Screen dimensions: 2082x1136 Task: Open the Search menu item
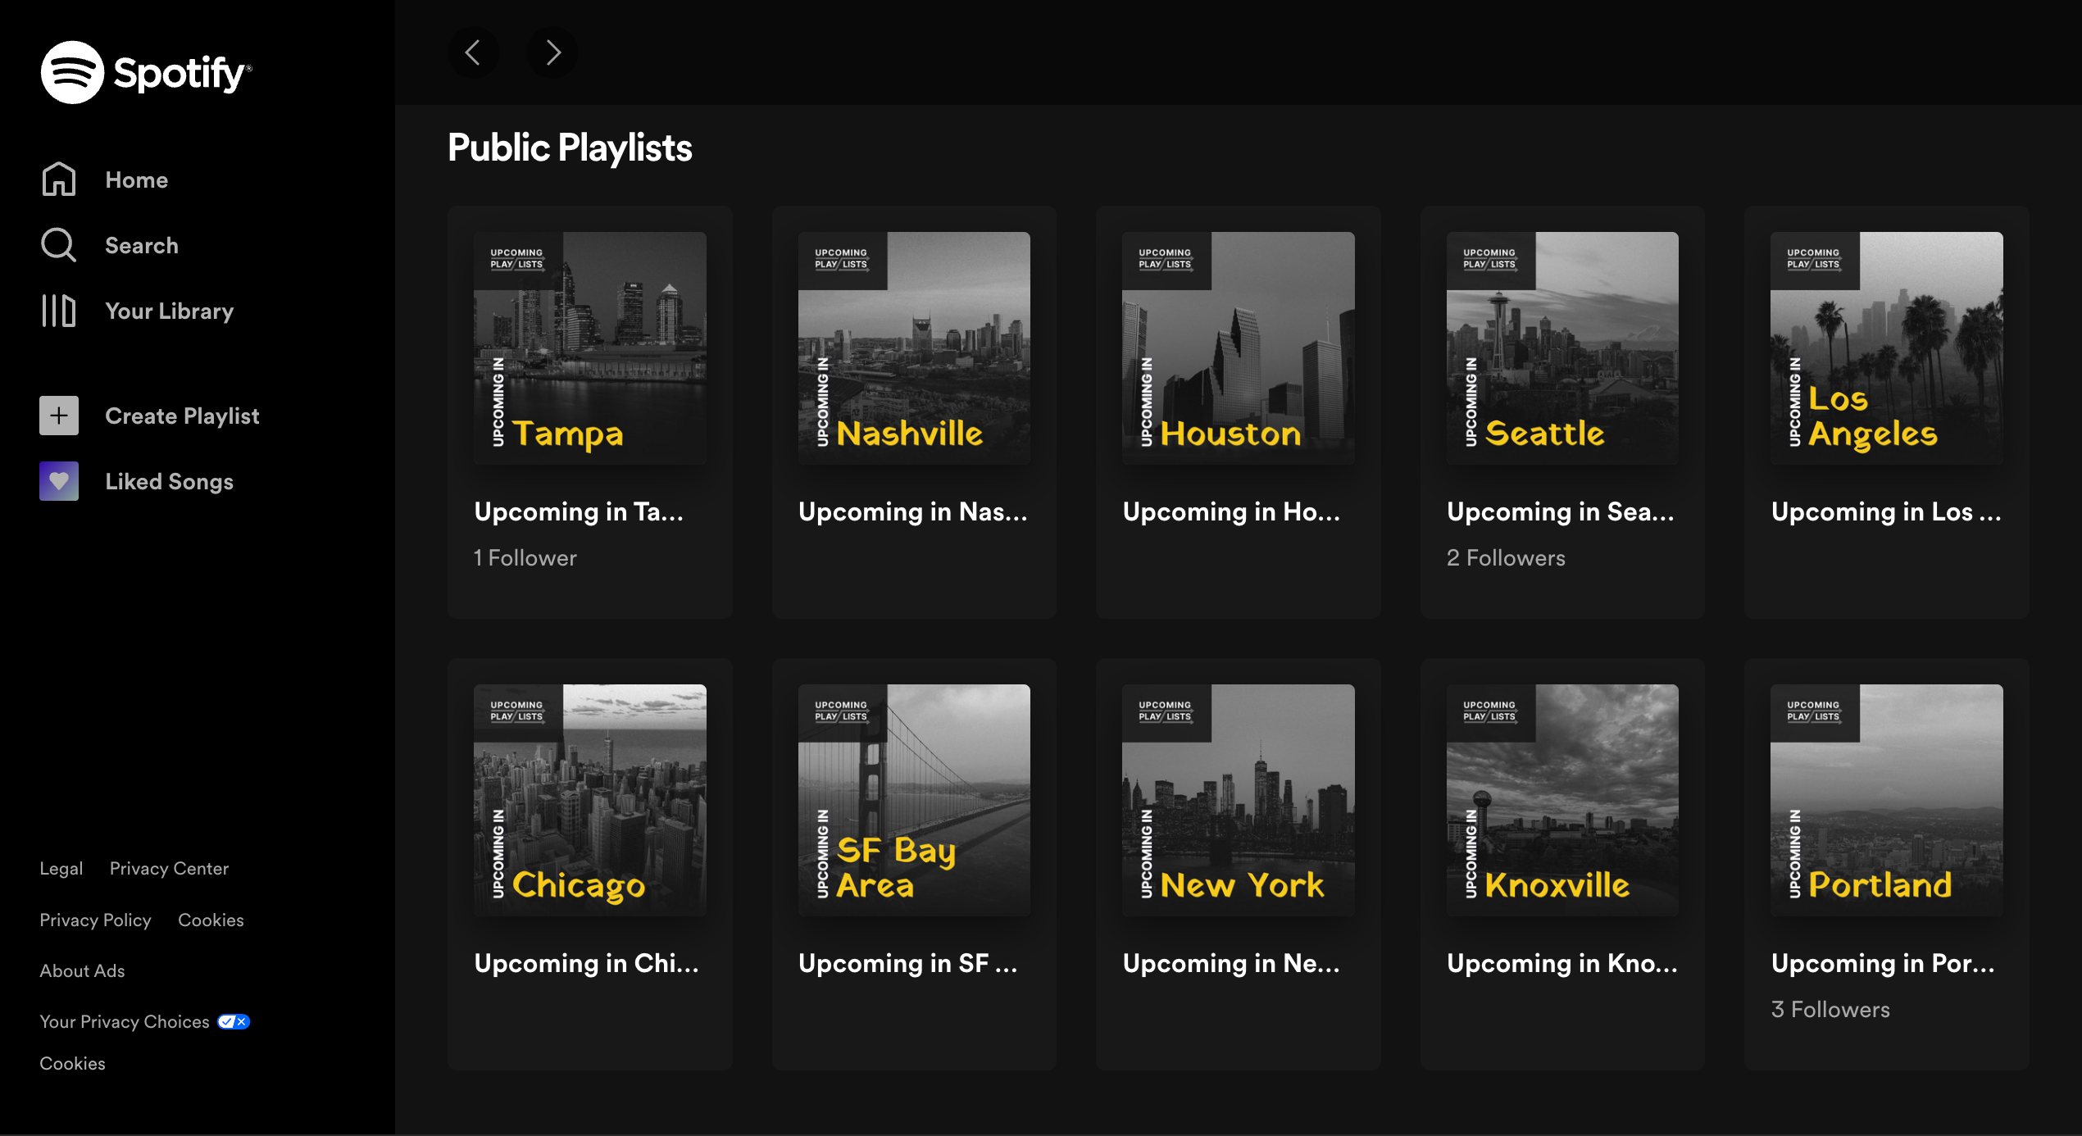click(142, 245)
